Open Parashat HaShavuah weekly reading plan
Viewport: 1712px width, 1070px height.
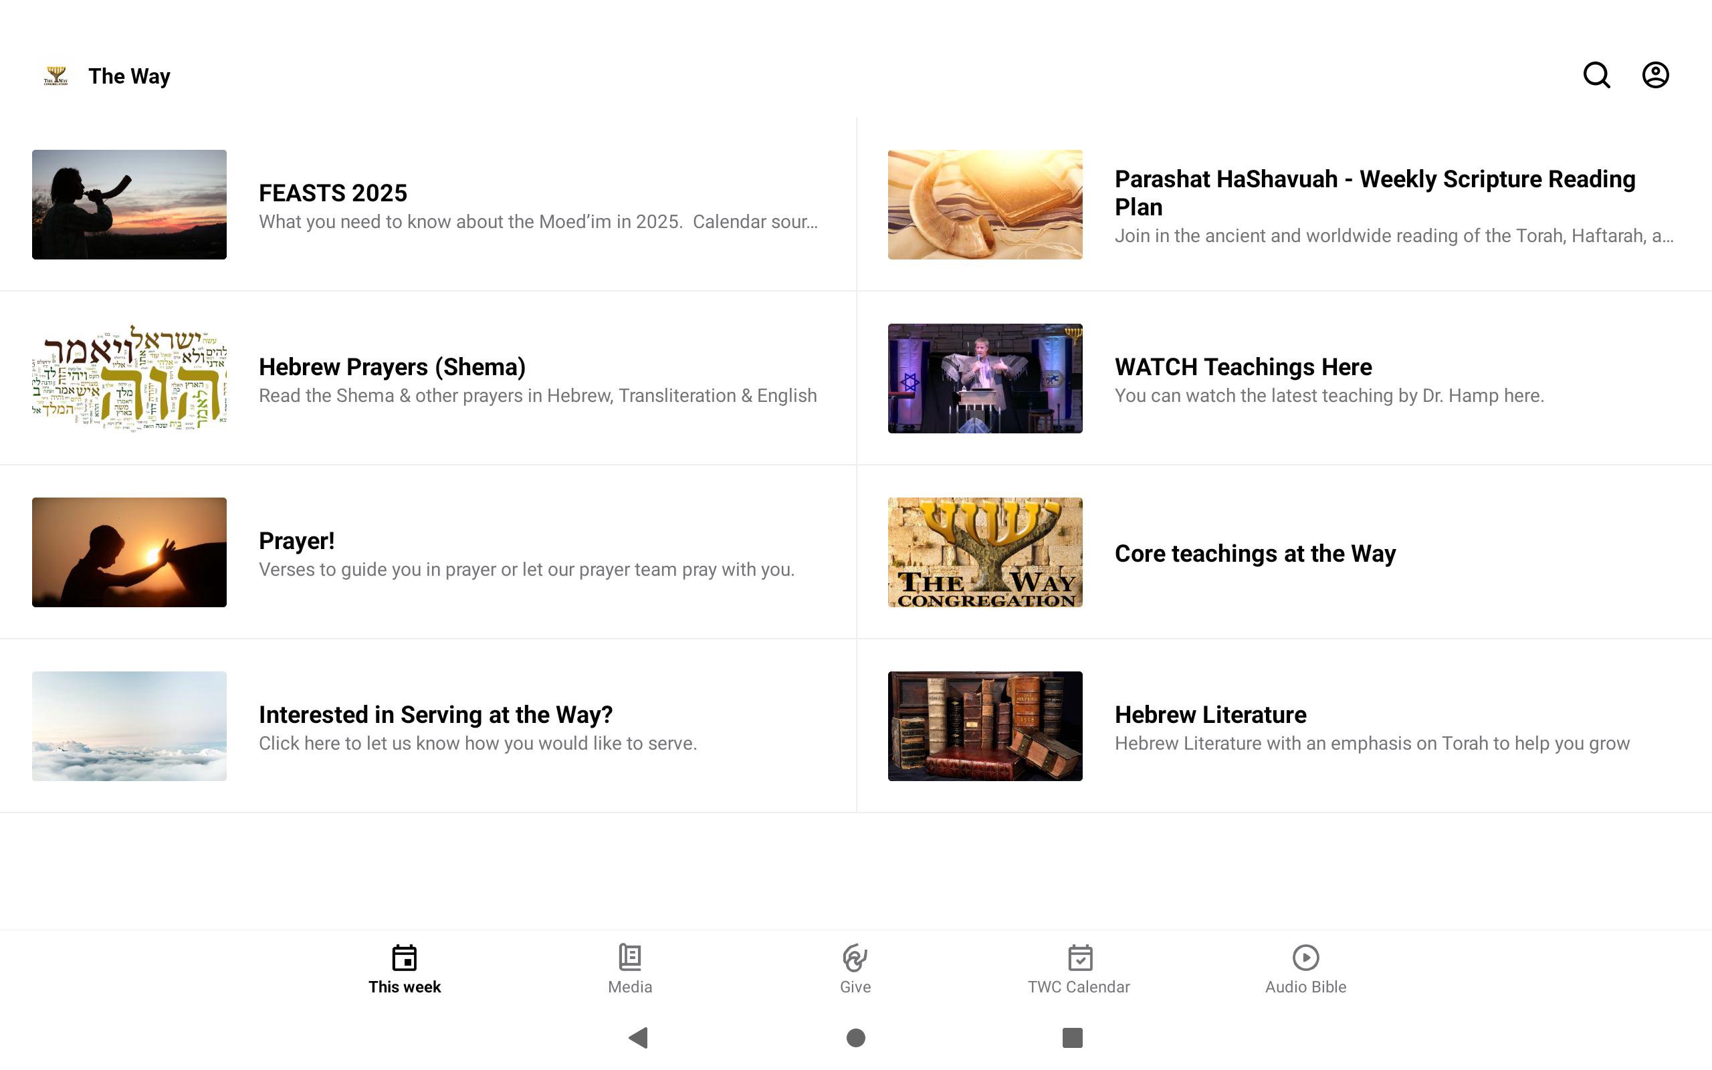click(1374, 193)
